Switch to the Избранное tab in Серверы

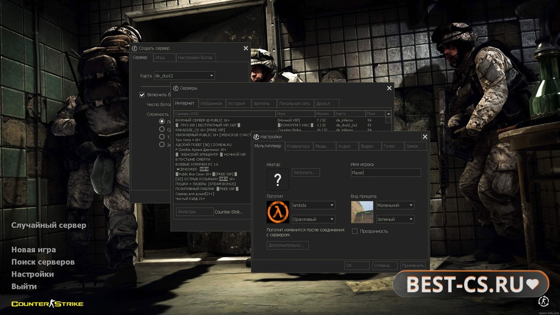point(212,103)
